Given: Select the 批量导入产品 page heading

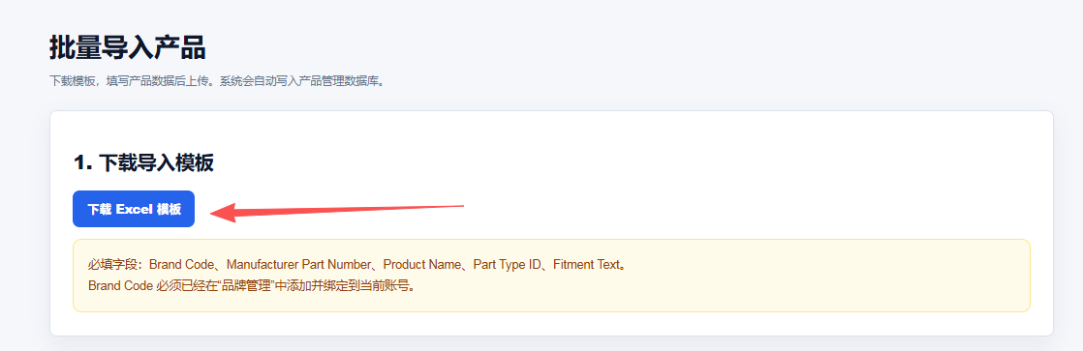Looking at the screenshot, I should point(127,48).
